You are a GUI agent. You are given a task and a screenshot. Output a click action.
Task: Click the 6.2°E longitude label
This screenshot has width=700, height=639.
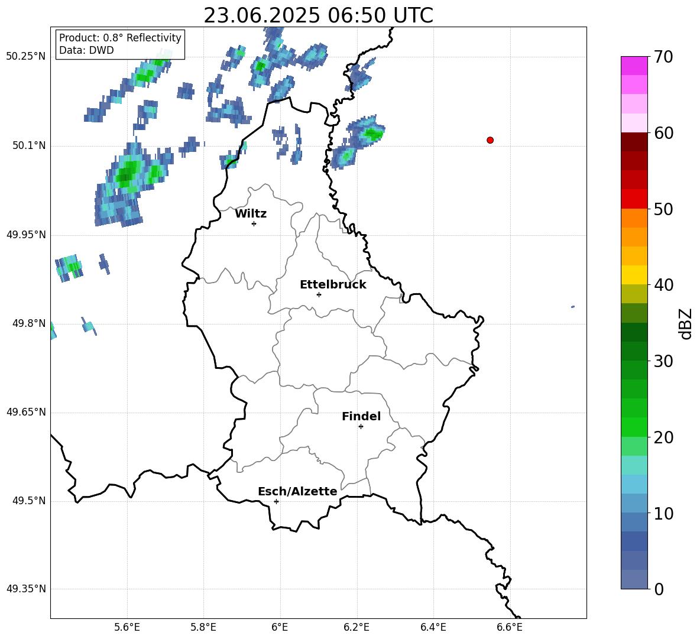(x=357, y=627)
